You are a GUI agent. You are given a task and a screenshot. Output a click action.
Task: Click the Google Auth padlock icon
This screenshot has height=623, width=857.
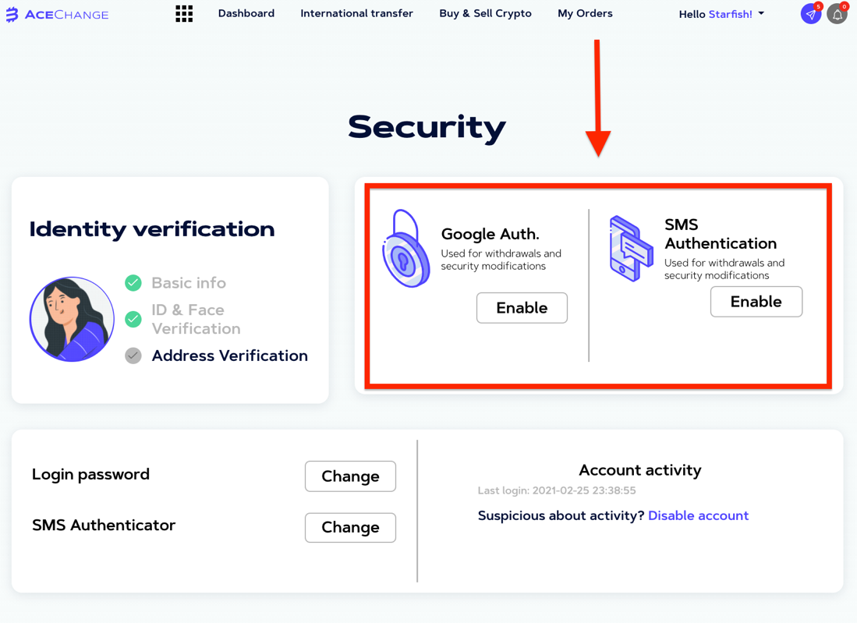click(x=406, y=248)
